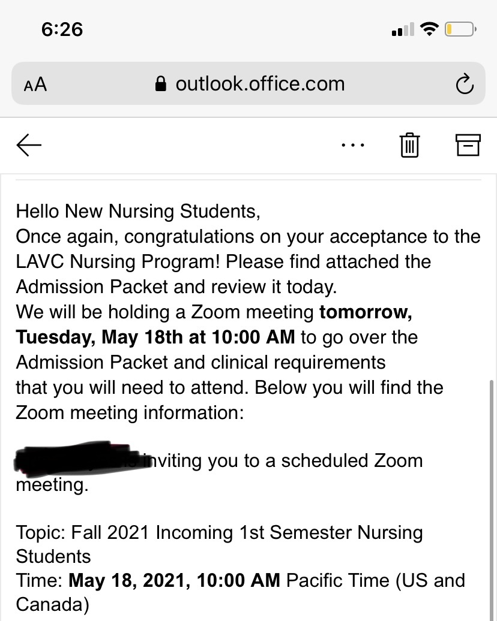Viewport: 497px width, 621px height.
Task: Tap the battery indicator in status bar
Action: [x=460, y=29]
